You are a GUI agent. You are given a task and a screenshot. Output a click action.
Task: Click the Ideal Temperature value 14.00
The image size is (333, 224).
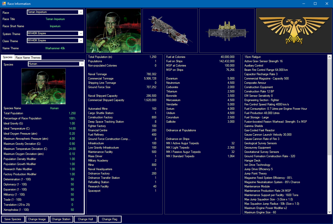(72, 129)
